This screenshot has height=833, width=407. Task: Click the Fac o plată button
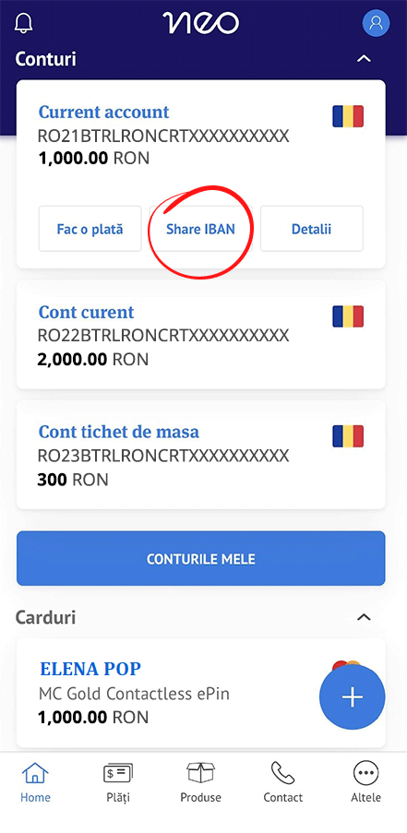pyautogui.click(x=90, y=229)
